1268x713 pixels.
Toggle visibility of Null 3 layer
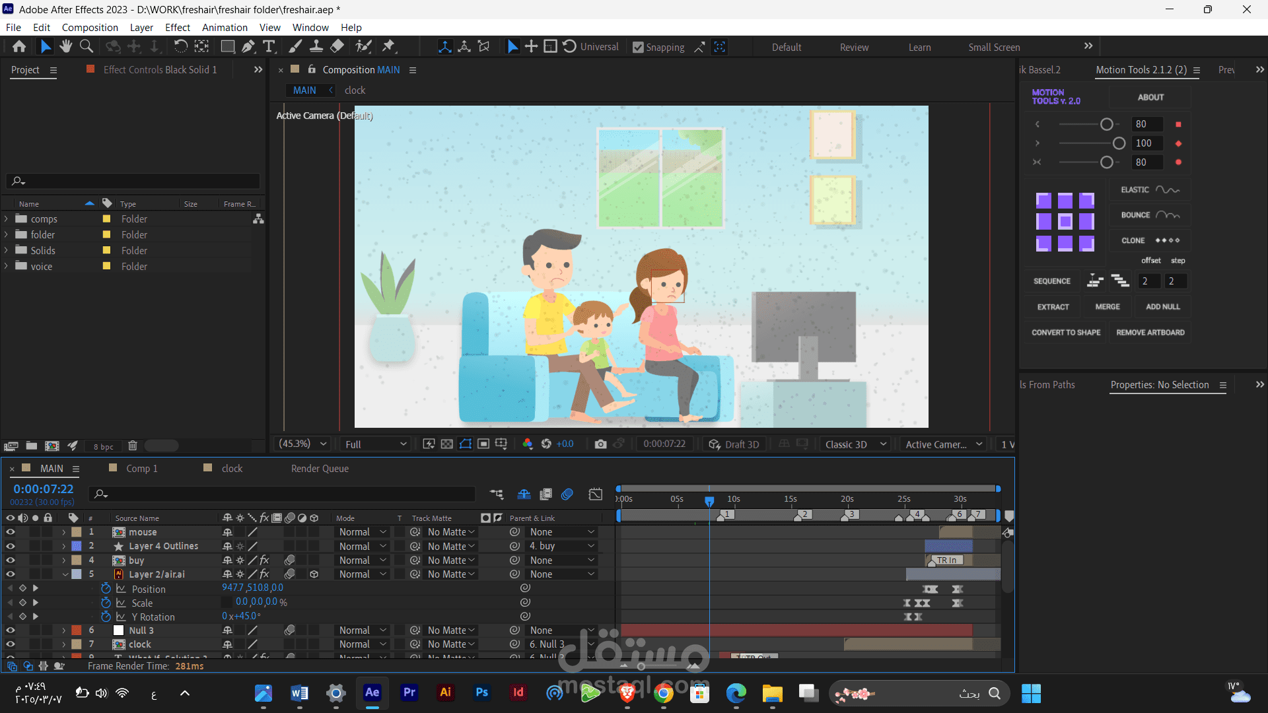pos(10,630)
